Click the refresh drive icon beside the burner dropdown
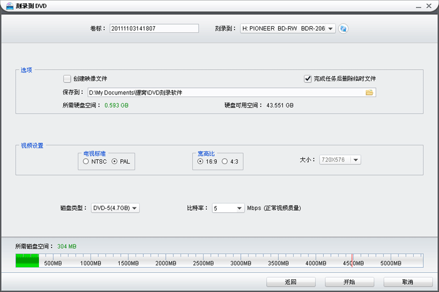Image resolution: width=439 pixels, height=292 pixels. (x=343, y=29)
